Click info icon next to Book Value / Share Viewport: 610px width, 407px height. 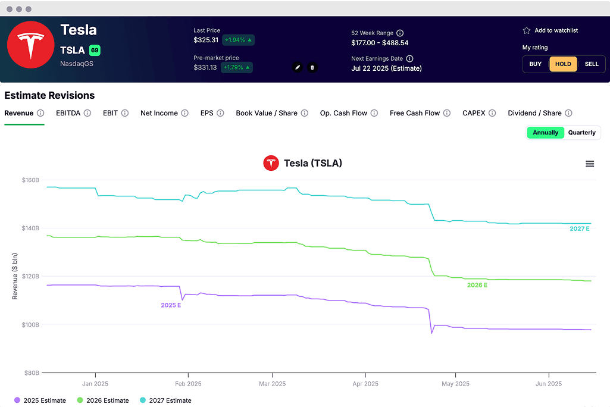pyautogui.click(x=305, y=113)
